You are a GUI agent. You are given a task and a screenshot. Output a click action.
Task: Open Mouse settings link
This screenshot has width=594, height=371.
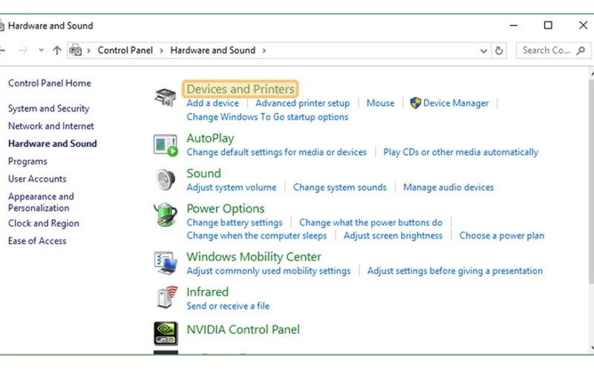(380, 103)
